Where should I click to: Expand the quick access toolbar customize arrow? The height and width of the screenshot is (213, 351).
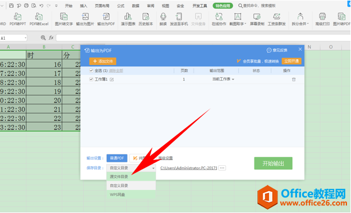[56, 6]
